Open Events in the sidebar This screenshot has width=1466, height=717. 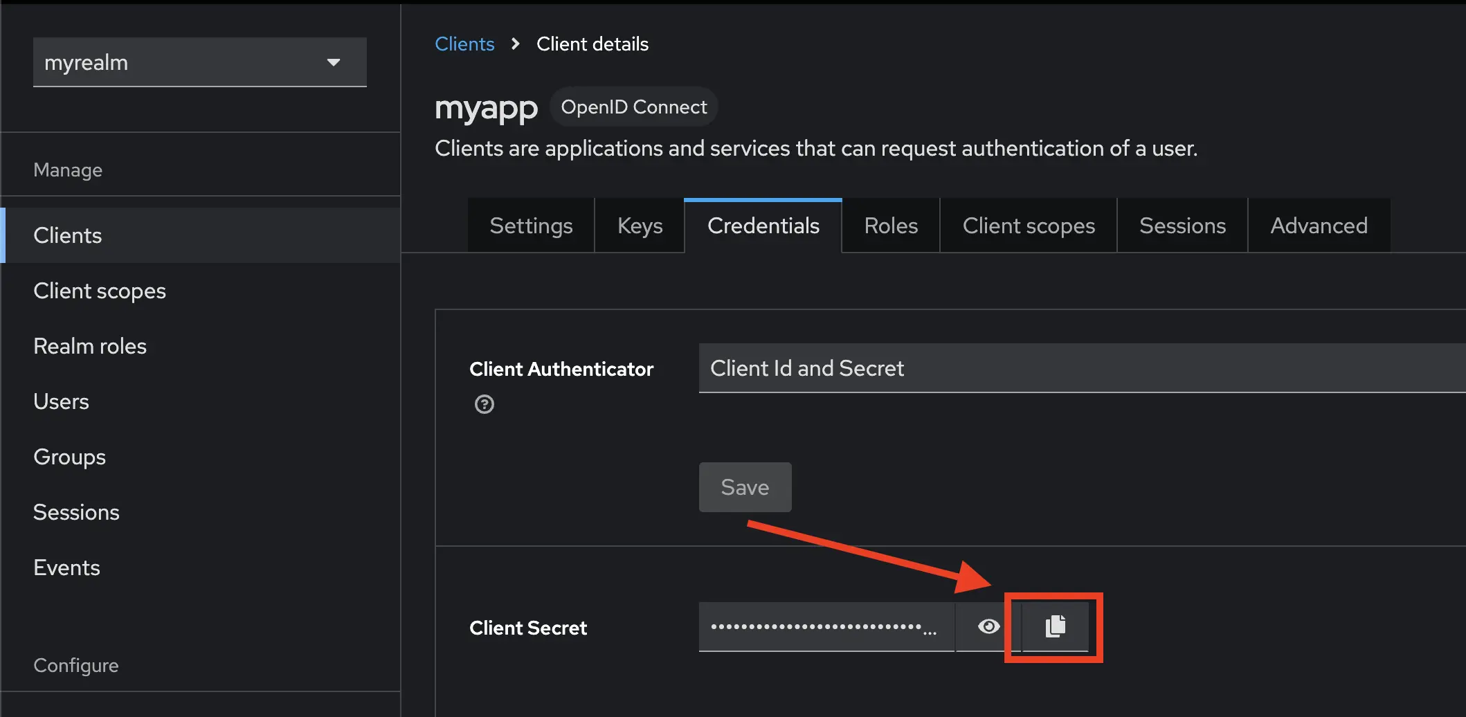pos(66,568)
